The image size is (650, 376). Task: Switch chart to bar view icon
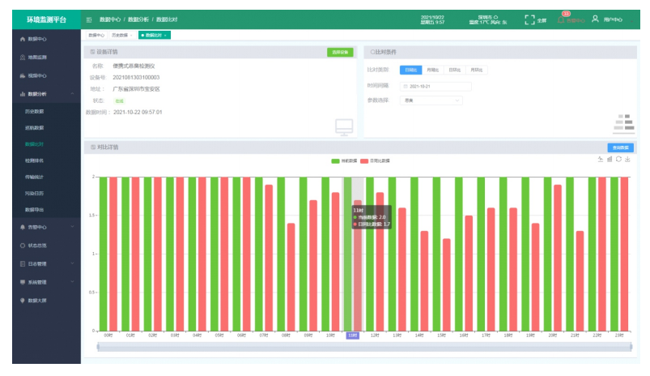pyautogui.click(x=610, y=160)
